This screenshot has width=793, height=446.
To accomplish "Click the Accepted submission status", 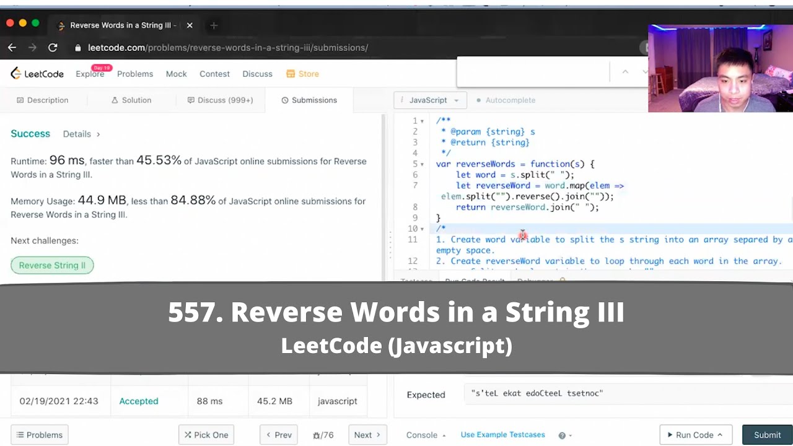I will pyautogui.click(x=139, y=401).
